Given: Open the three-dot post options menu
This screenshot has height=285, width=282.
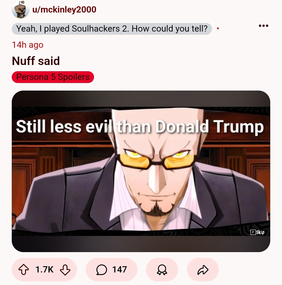Looking at the screenshot, I should click(x=263, y=26).
